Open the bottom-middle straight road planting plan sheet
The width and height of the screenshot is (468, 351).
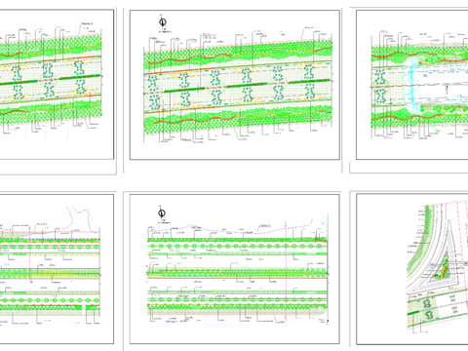pos(235,269)
